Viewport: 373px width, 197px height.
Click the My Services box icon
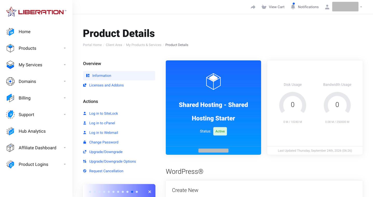click(x=10, y=65)
